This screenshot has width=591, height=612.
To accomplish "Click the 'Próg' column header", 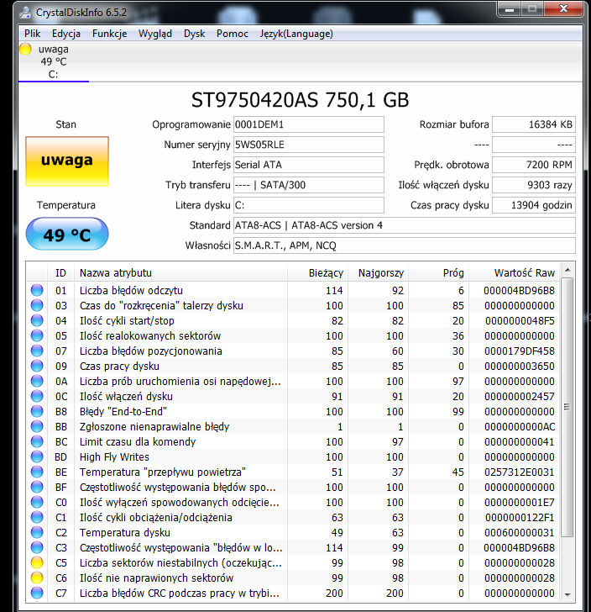I will 438,273.
